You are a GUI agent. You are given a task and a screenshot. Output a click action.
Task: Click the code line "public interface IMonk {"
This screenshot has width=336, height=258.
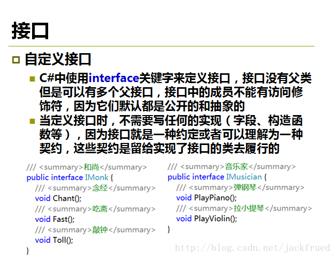70,178
